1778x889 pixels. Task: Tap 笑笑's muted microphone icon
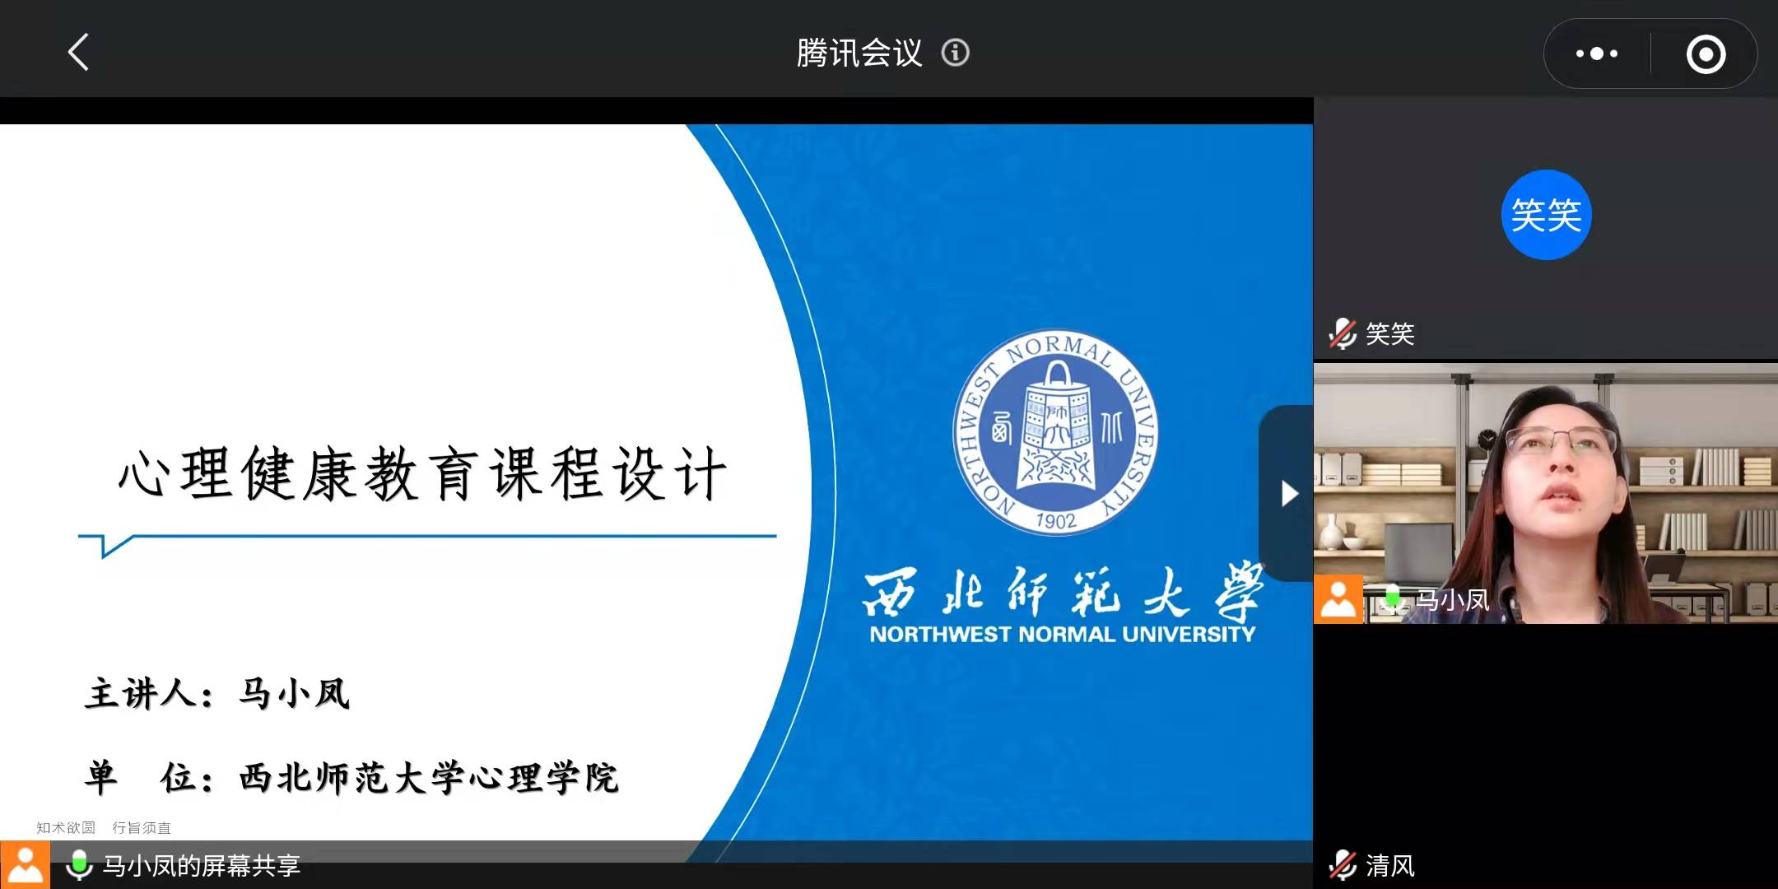click(x=1343, y=333)
